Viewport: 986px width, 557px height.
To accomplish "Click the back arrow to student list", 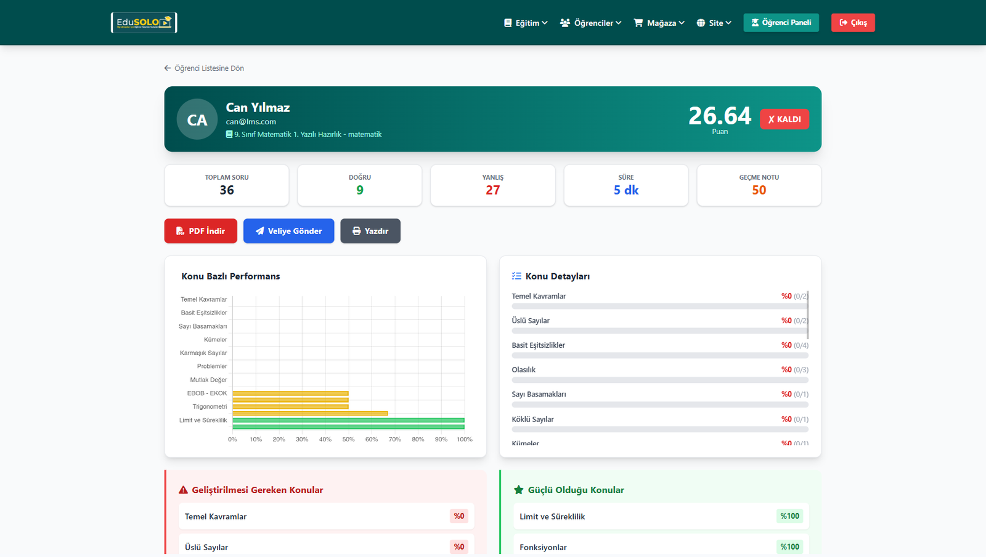I will coord(168,68).
